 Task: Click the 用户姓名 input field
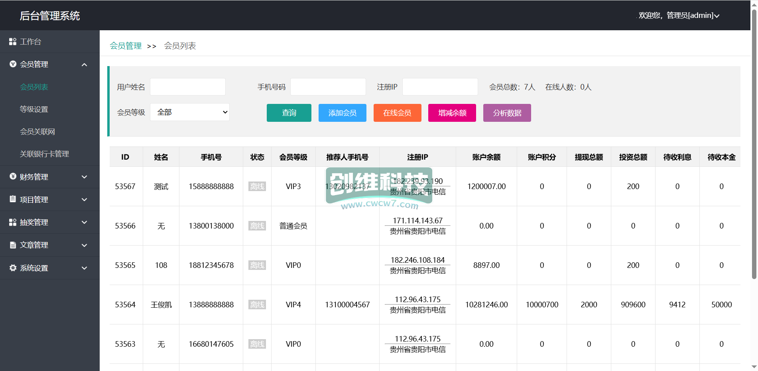187,87
